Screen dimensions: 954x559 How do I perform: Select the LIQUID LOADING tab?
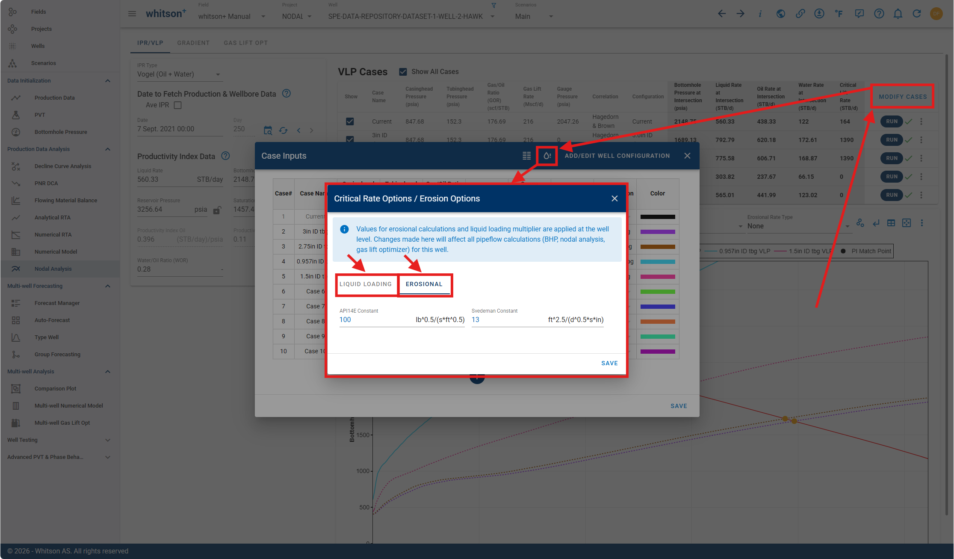(x=366, y=284)
